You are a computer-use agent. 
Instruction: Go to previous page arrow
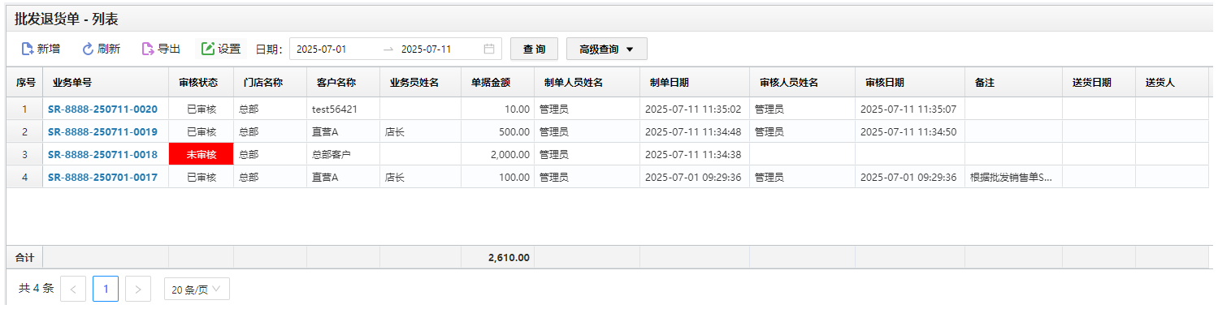click(73, 289)
